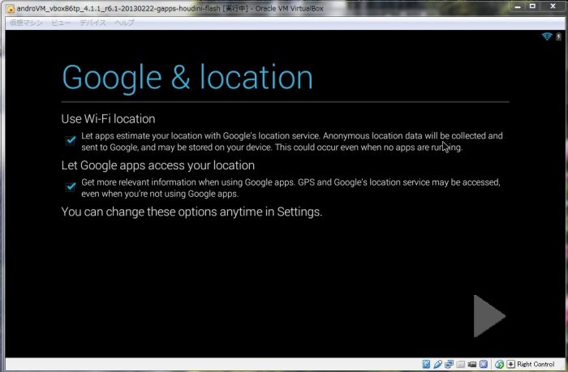Open the デバイス menu

coord(92,22)
